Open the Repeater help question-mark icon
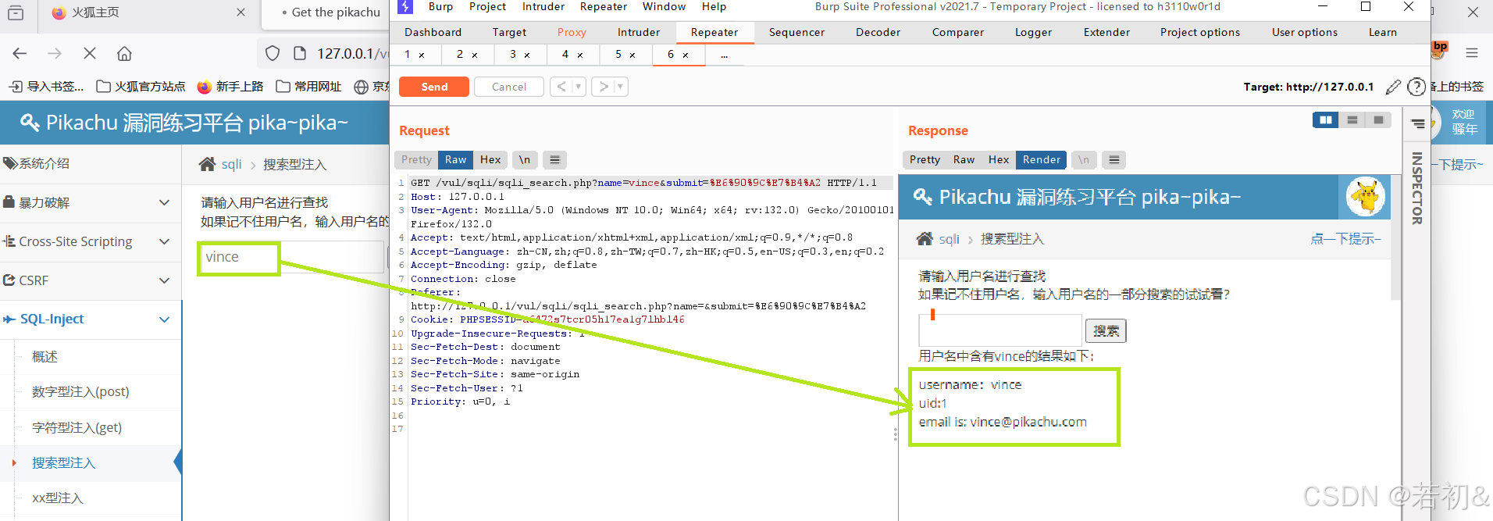1493x521 pixels. tap(1416, 87)
